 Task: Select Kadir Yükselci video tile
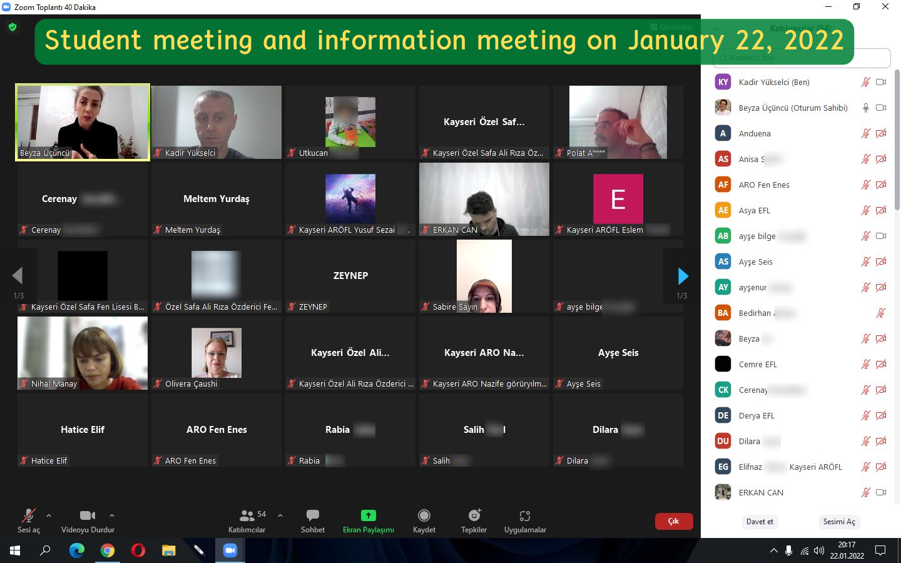pos(216,122)
